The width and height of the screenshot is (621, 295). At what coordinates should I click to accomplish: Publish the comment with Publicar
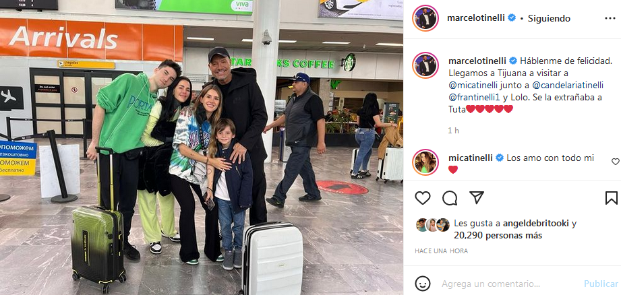pyautogui.click(x=601, y=284)
